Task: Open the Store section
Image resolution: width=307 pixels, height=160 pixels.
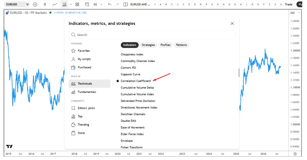Action: tap(89, 133)
